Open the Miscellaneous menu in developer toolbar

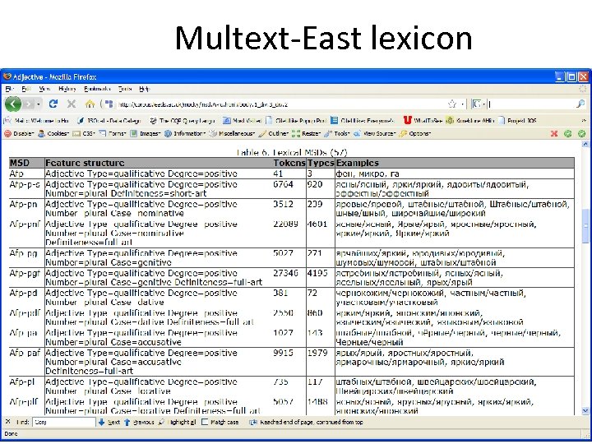pyautogui.click(x=232, y=134)
